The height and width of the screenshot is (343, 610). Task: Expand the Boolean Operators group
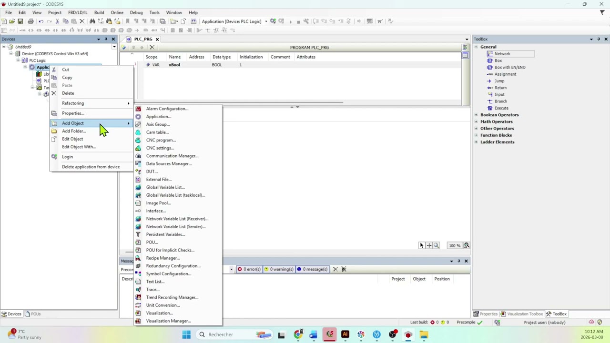(476, 115)
